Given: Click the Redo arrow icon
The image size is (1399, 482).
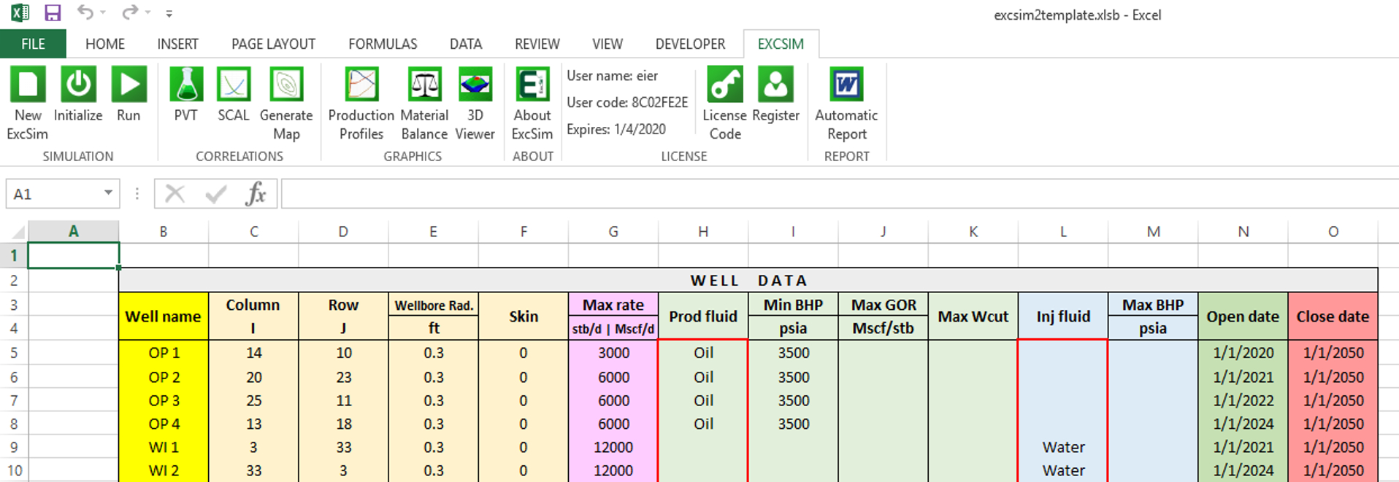Looking at the screenshot, I should pos(130,12).
